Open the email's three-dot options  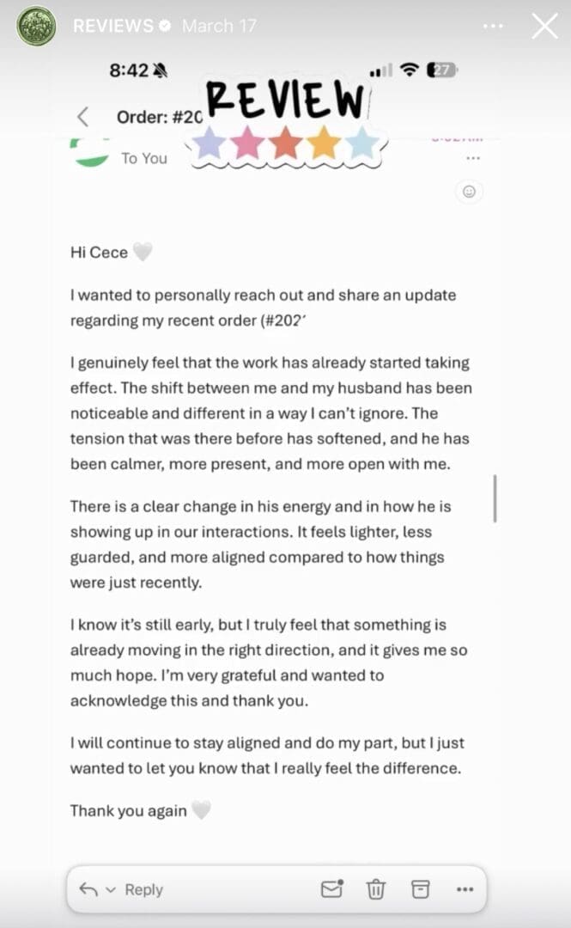coord(472,158)
